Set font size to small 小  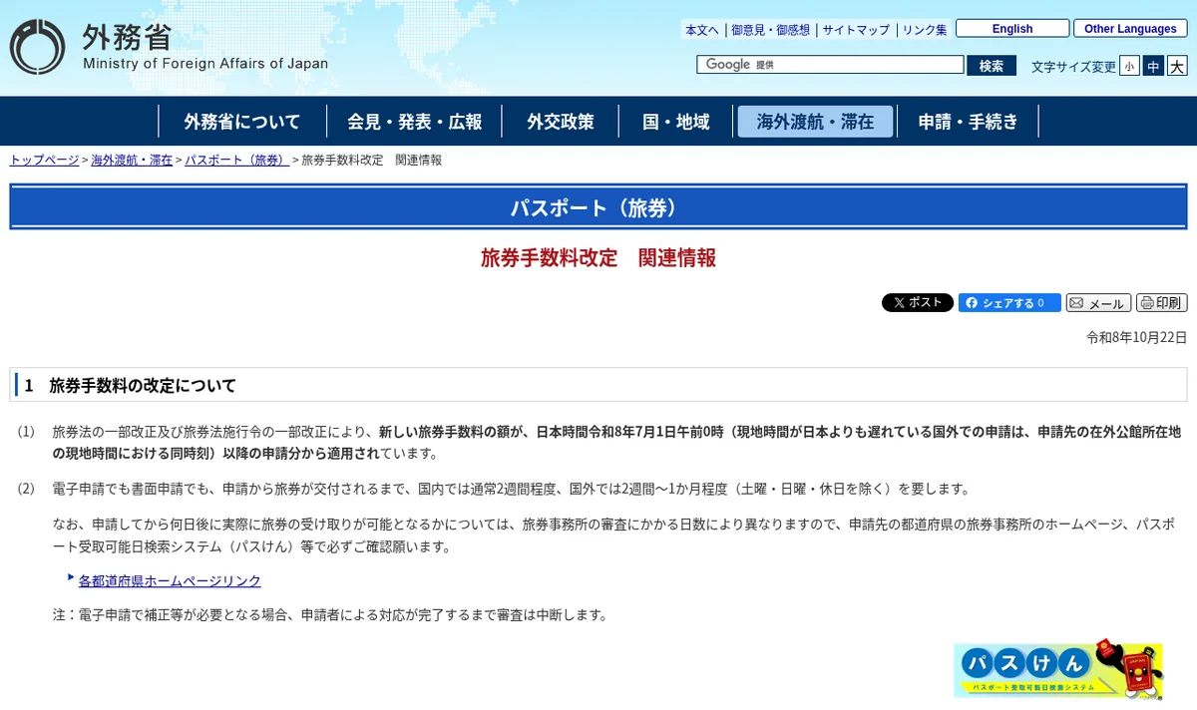tap(1129, 66)
